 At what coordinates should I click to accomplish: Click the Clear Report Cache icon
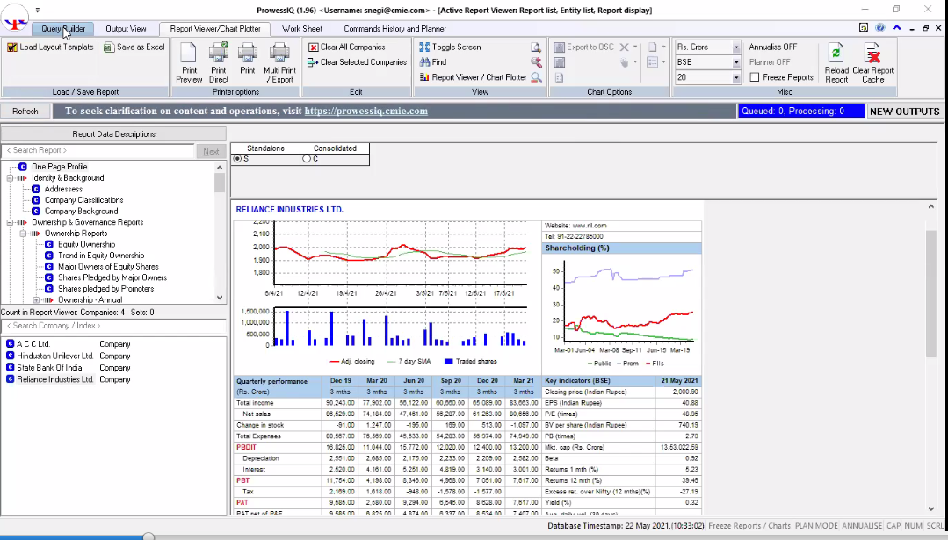pyautogui.click(x=872, y=54)
